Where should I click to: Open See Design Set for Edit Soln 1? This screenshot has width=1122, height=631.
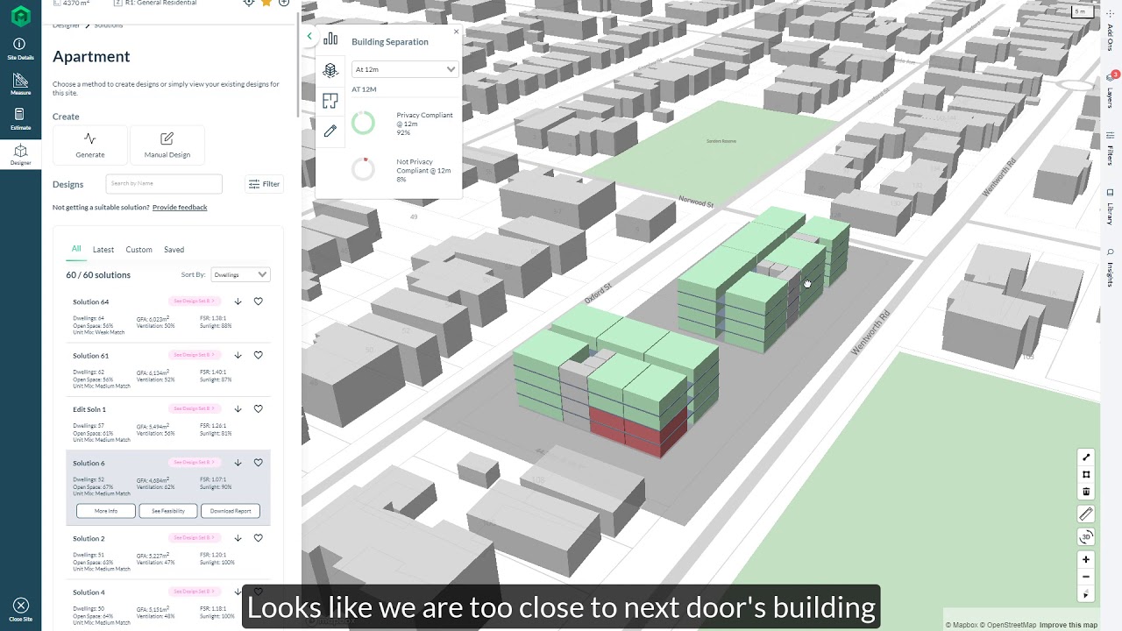tap(193, 408)
